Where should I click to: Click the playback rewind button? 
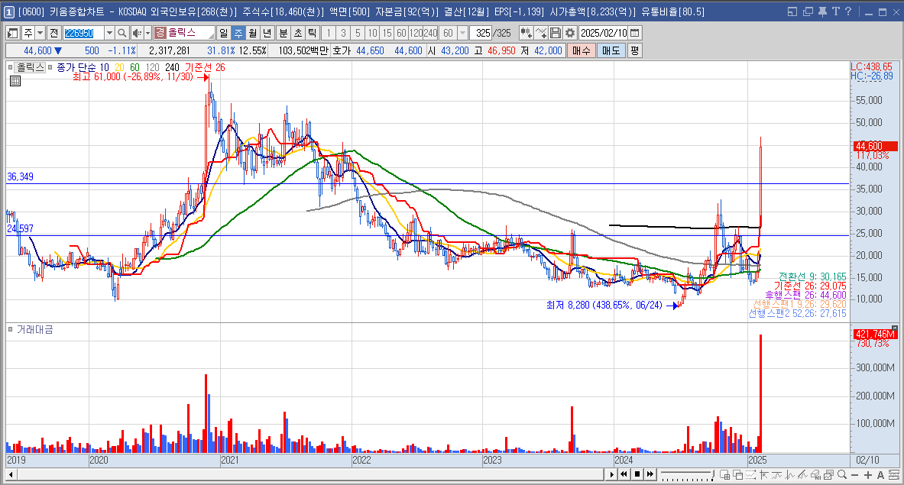click(x=624, y=474)
